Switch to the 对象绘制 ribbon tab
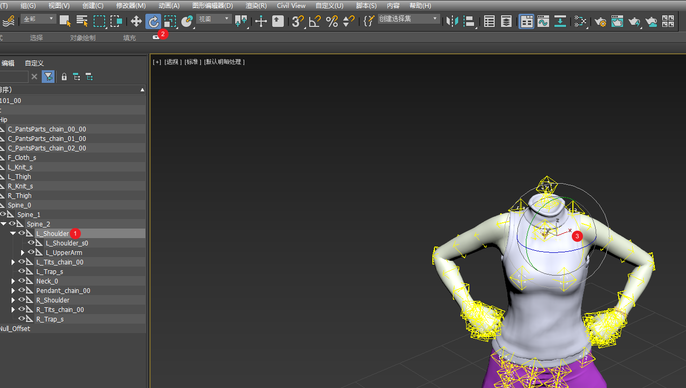Screen dimensions: 686x388 [83, 38]
